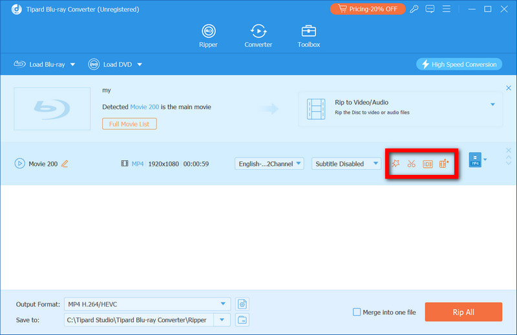Image resolution: width=517 pixels, height=335 pixels.
Task: Click the Tipard app logo icon
Action: click(17, 9)
